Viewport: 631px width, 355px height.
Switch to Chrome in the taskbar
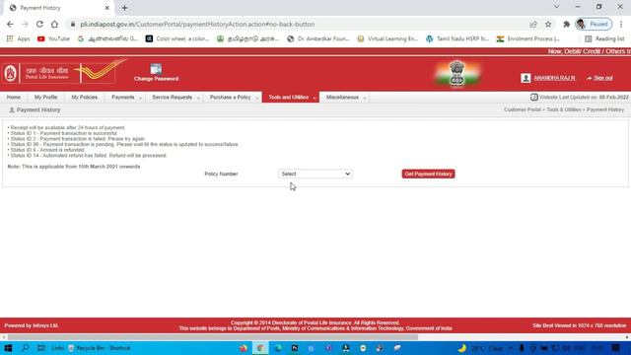point(260,348)
